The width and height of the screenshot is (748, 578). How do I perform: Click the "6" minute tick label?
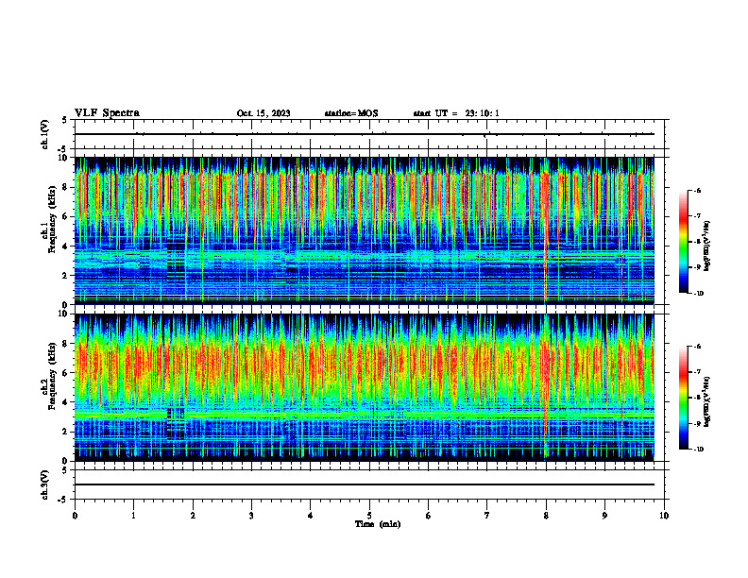429,516
